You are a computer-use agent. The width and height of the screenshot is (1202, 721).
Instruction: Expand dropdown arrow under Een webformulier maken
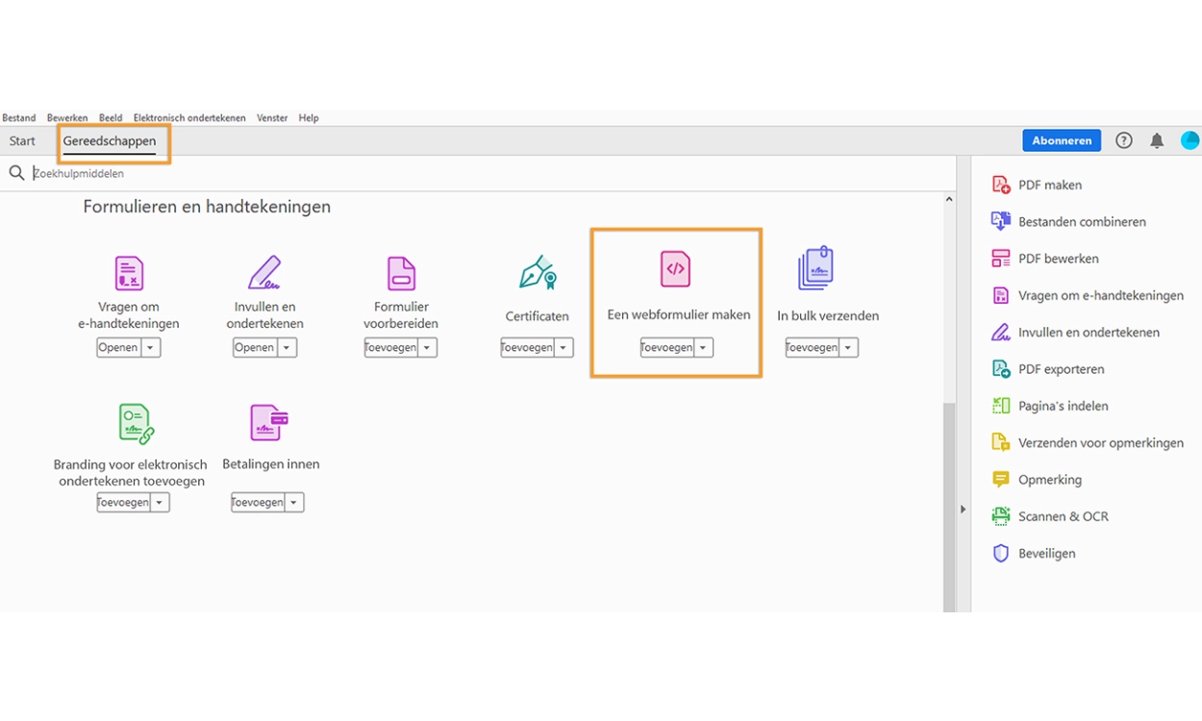pyautogui.click(x=703, y=348)
